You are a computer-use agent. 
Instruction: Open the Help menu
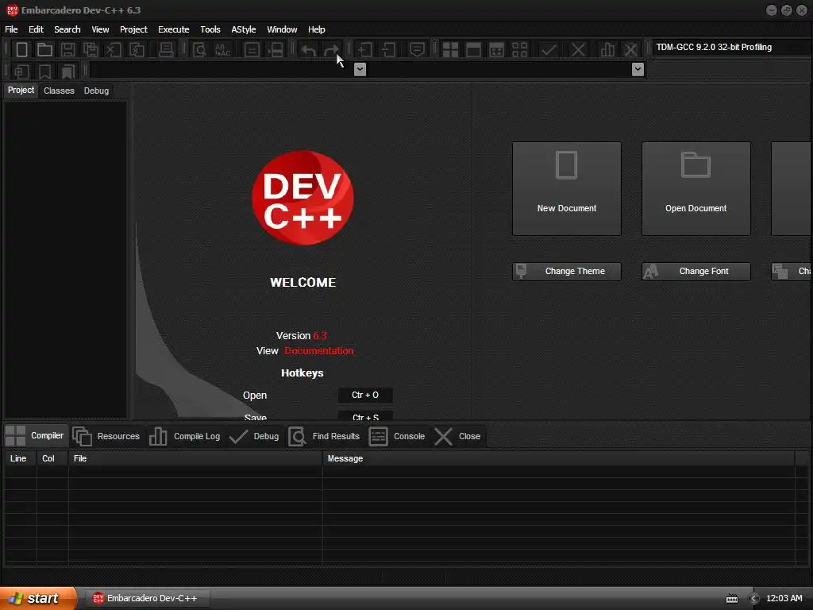316,29
